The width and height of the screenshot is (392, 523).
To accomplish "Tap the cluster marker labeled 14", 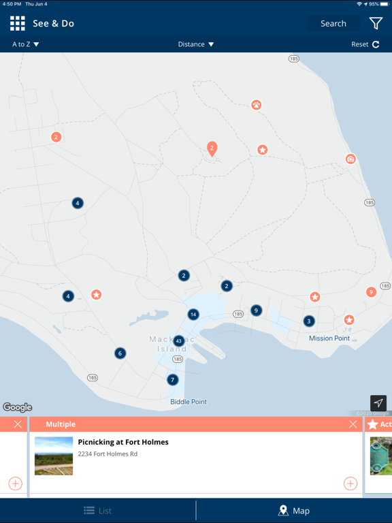I will (193, 315).
